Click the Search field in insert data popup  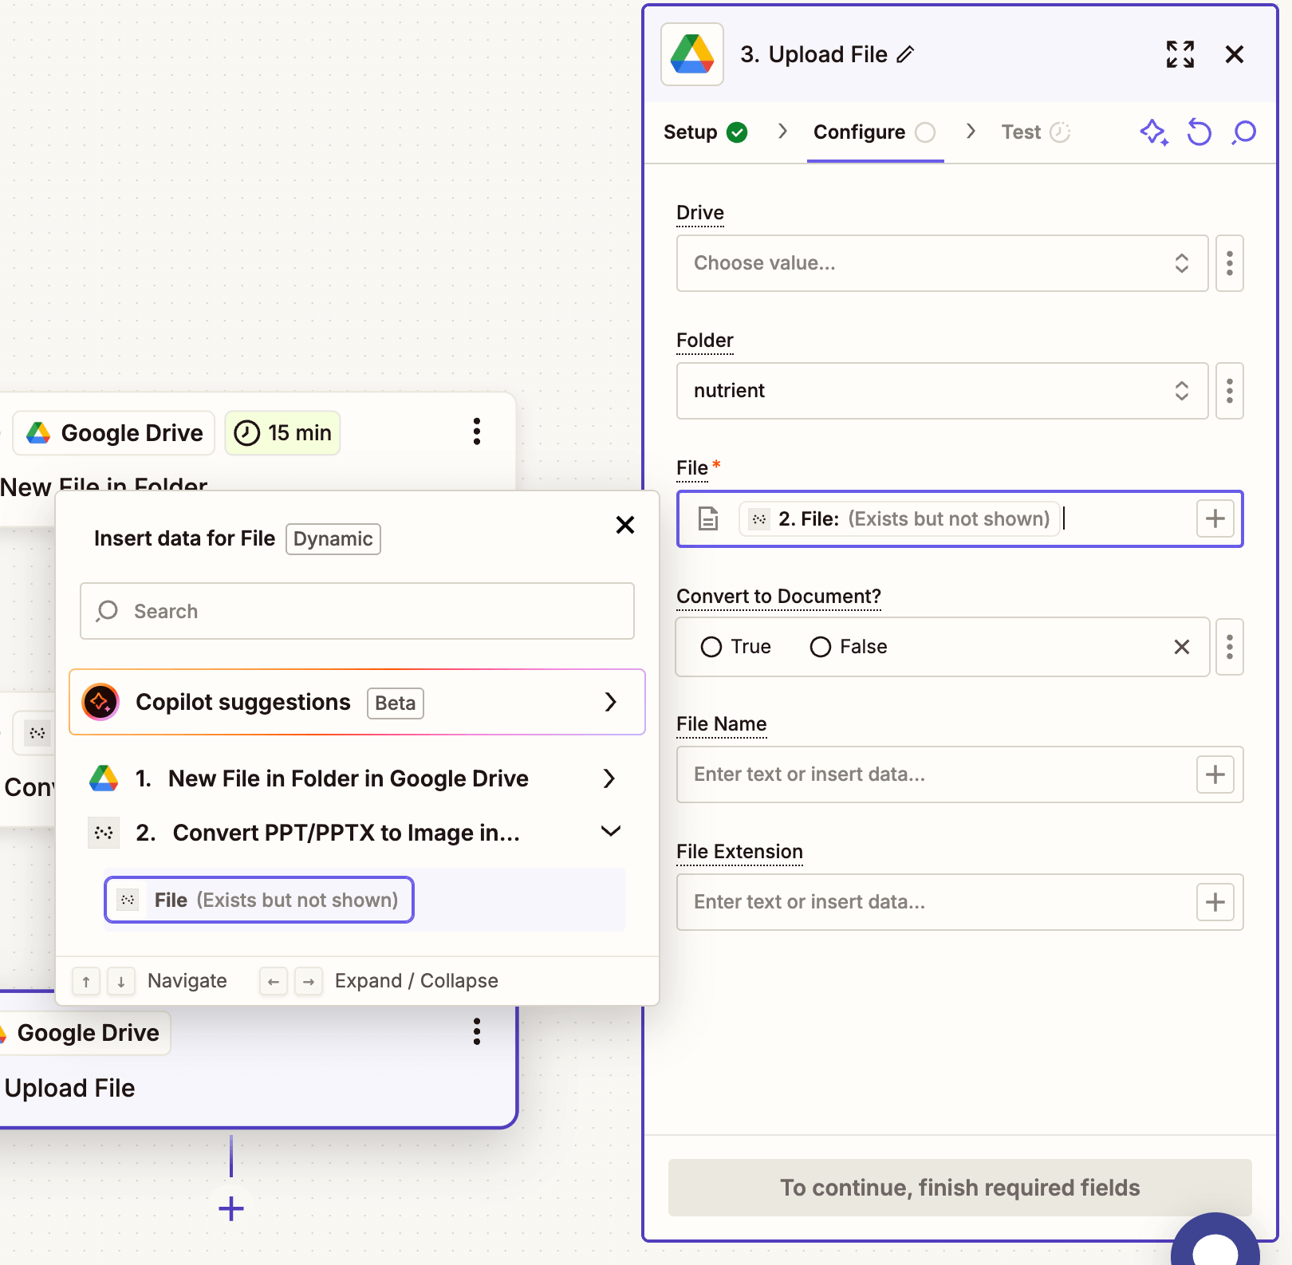(356, 611)
